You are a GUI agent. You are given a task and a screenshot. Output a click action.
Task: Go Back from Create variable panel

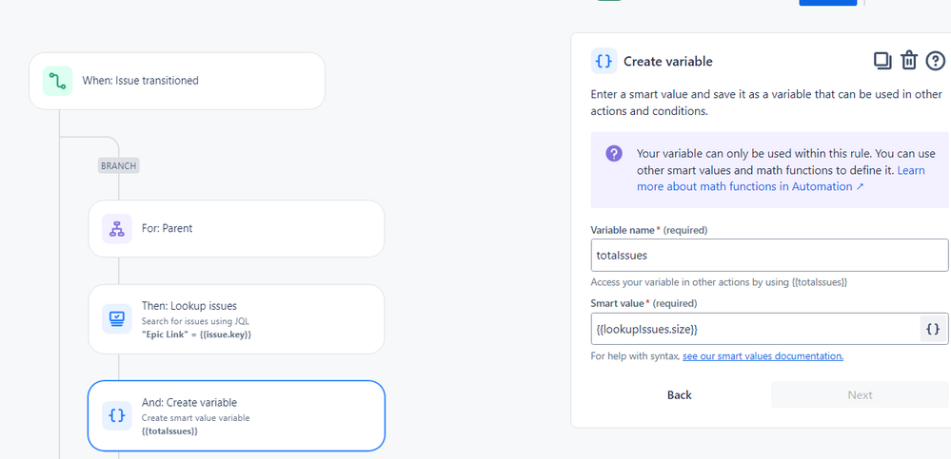pyautogui.click(x=680, y=394)
